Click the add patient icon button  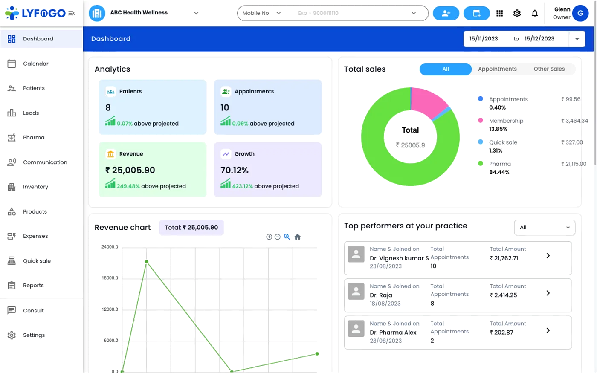pos(446,13)
